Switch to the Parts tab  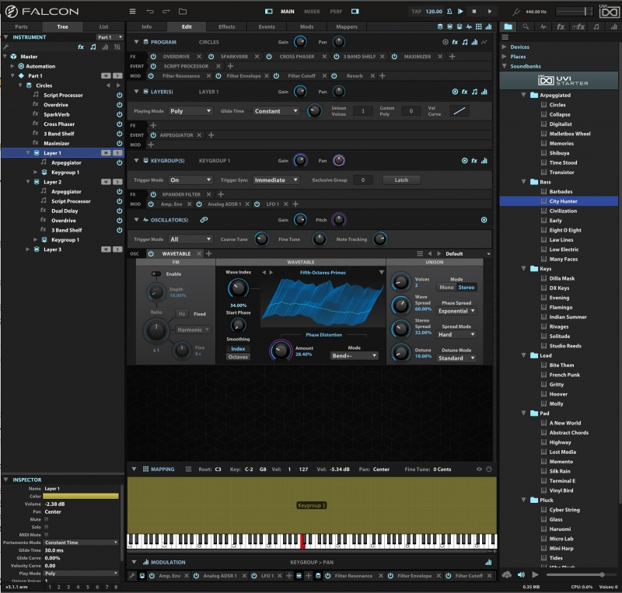click(x=22, y=27)
